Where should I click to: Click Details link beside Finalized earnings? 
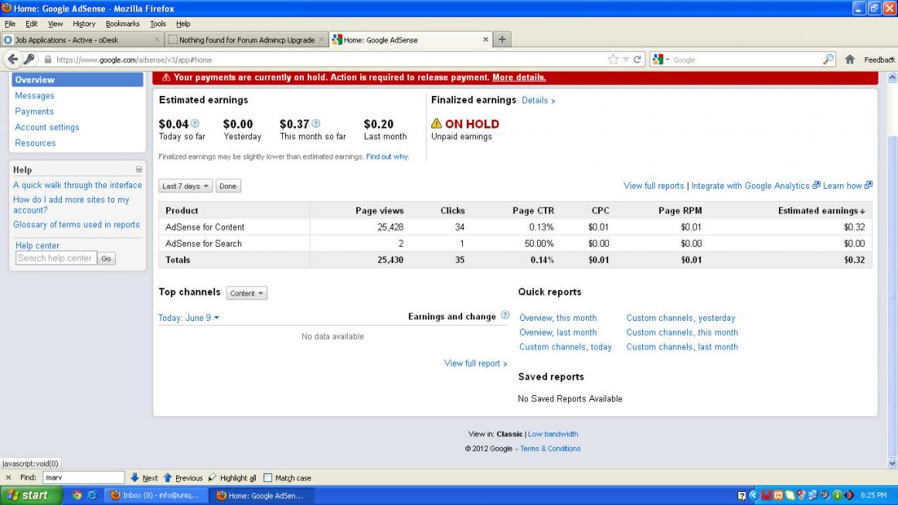click(538, 101)
